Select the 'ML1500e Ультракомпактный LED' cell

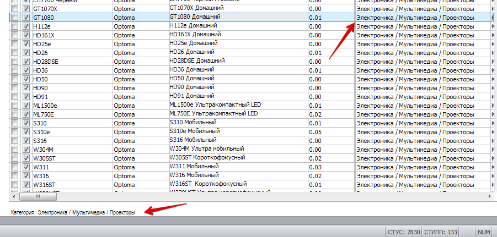pos(238,106)
